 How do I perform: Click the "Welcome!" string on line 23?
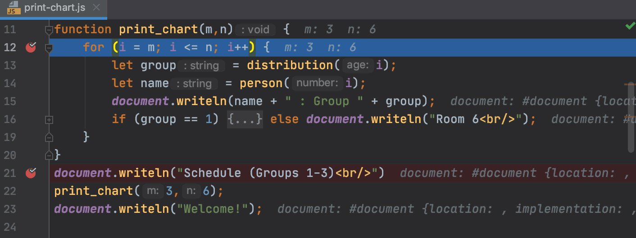213,209
